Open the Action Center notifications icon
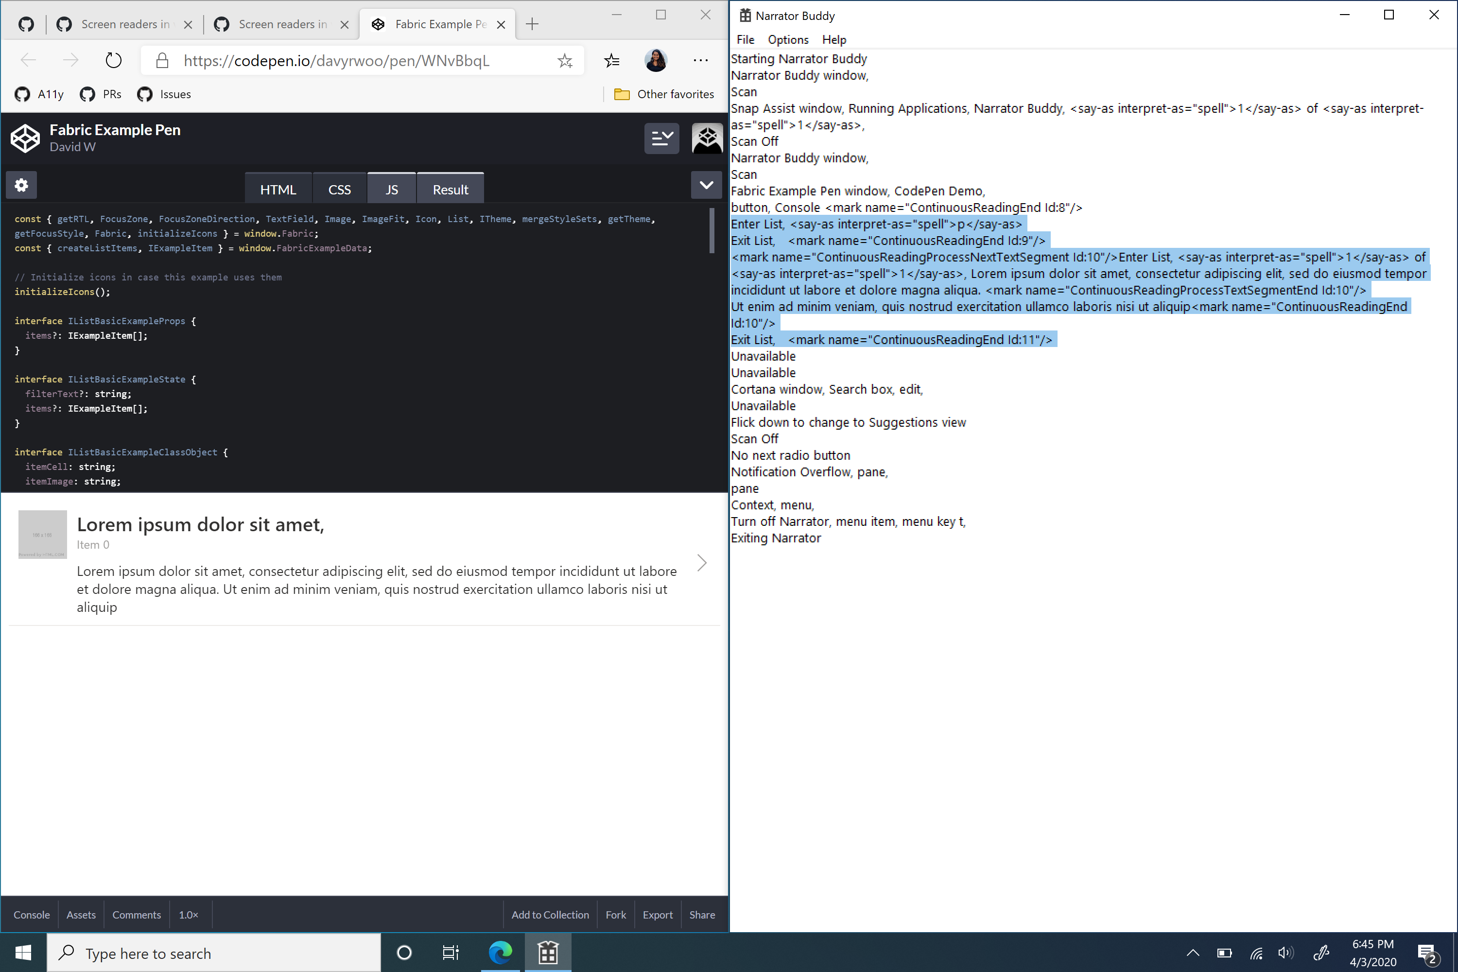 pyautogui.click(x=1427, y=953)
